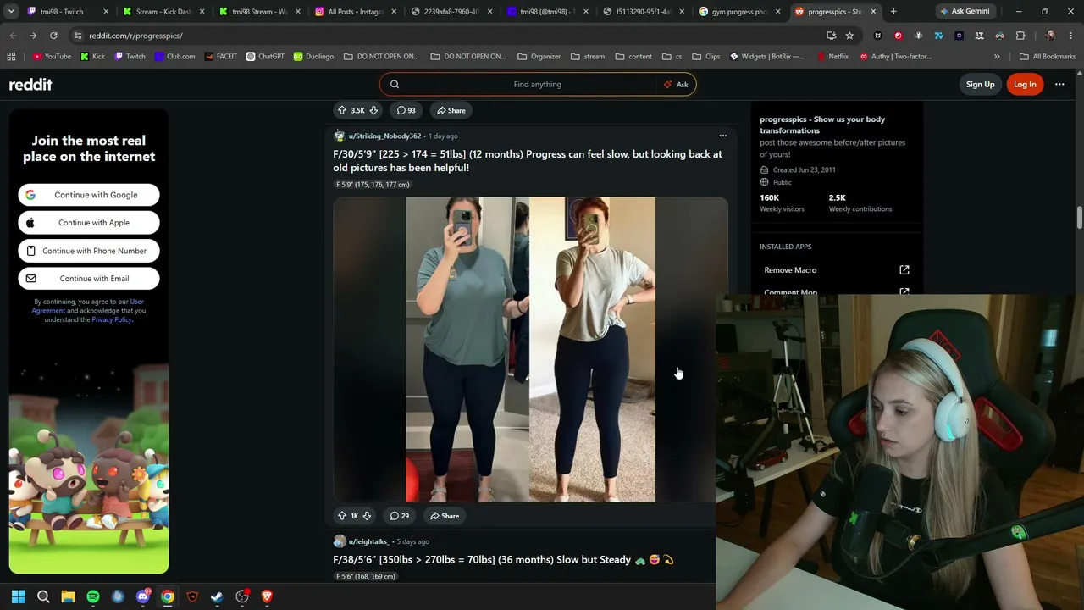Go back using the browser back arrow
This screenshot has height=610, width=1084.
click(x=13, y=36)
